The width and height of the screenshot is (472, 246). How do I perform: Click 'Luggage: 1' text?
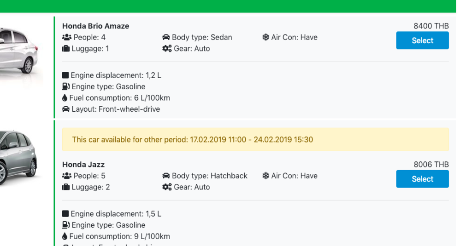click(90, 48)
